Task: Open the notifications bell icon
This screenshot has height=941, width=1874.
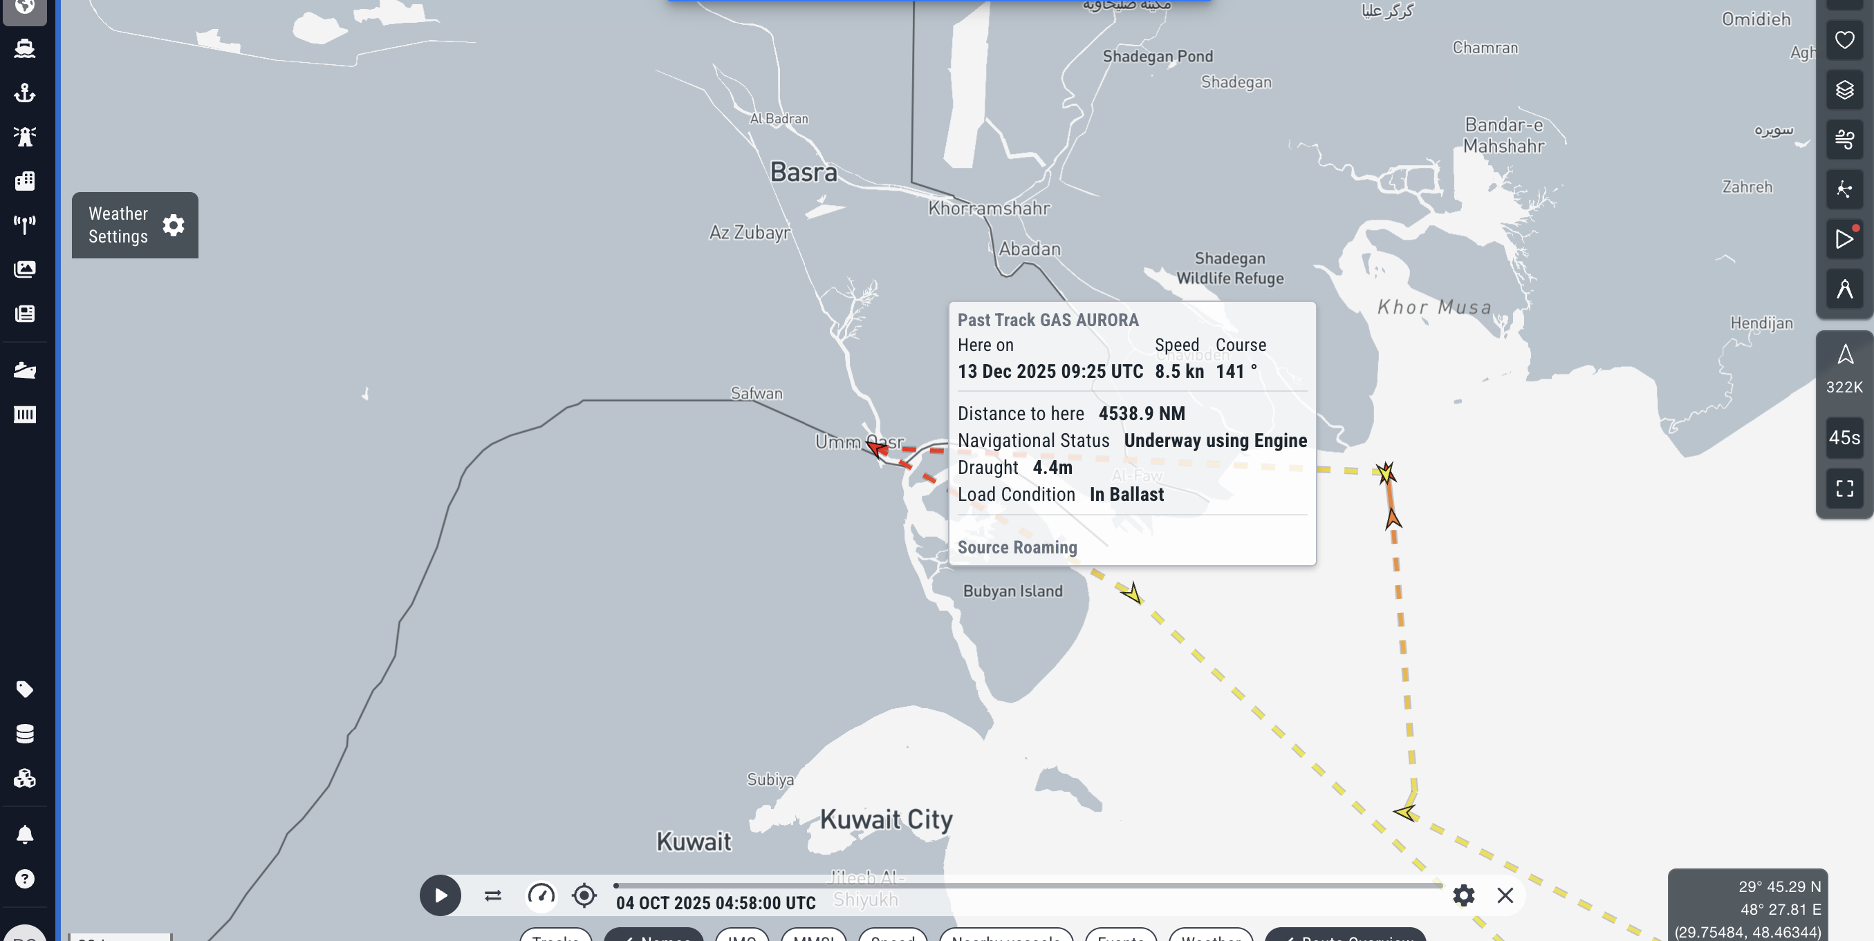Action: point(25,834)
